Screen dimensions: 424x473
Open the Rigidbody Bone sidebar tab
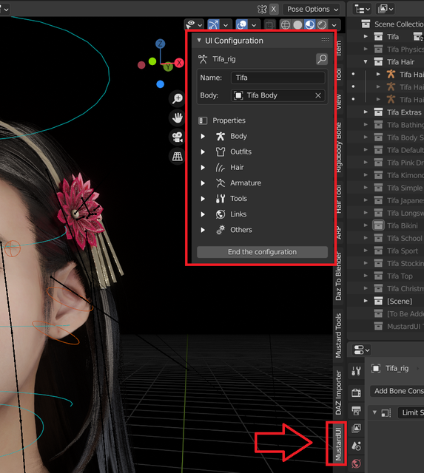pyautogui.click(x=339, y=148)
